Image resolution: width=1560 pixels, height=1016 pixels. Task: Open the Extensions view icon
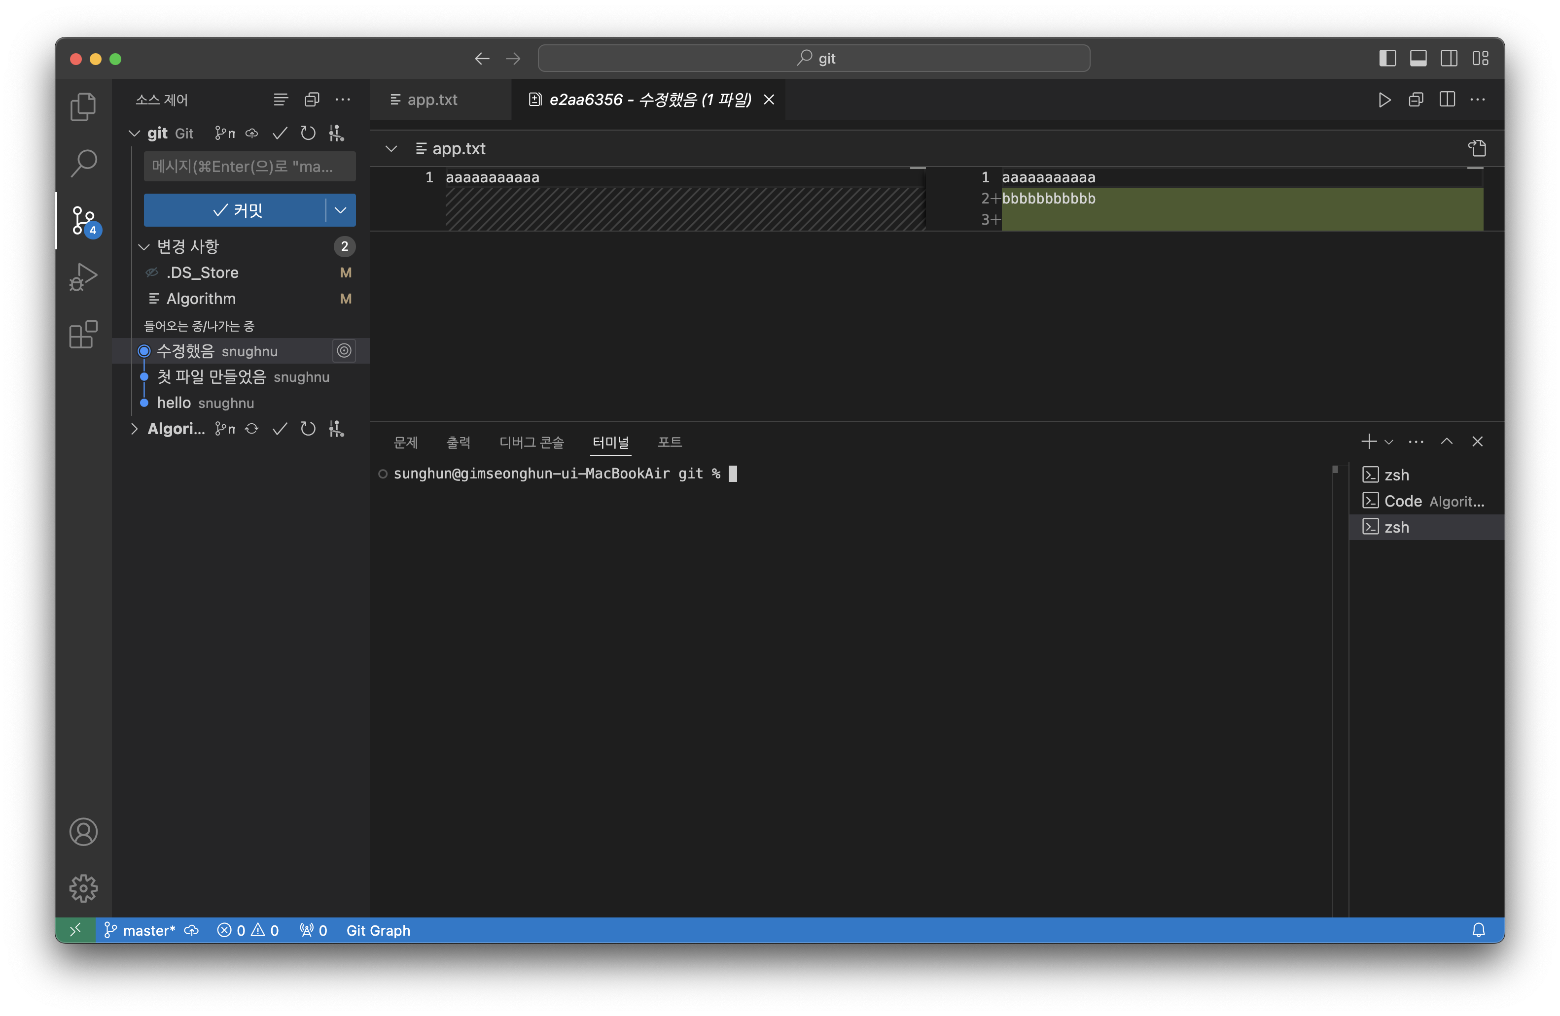pos(83,334)
